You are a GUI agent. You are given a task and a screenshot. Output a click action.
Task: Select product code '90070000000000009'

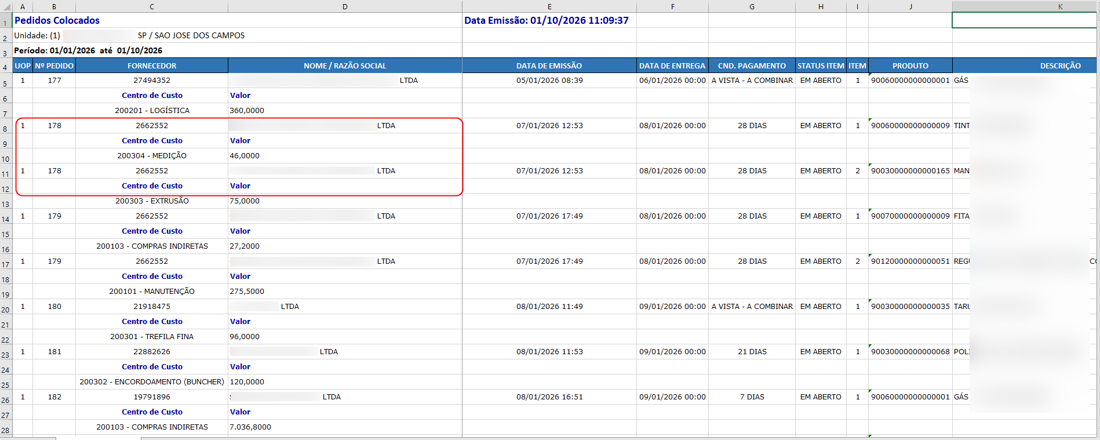click(x=910, y=216)
